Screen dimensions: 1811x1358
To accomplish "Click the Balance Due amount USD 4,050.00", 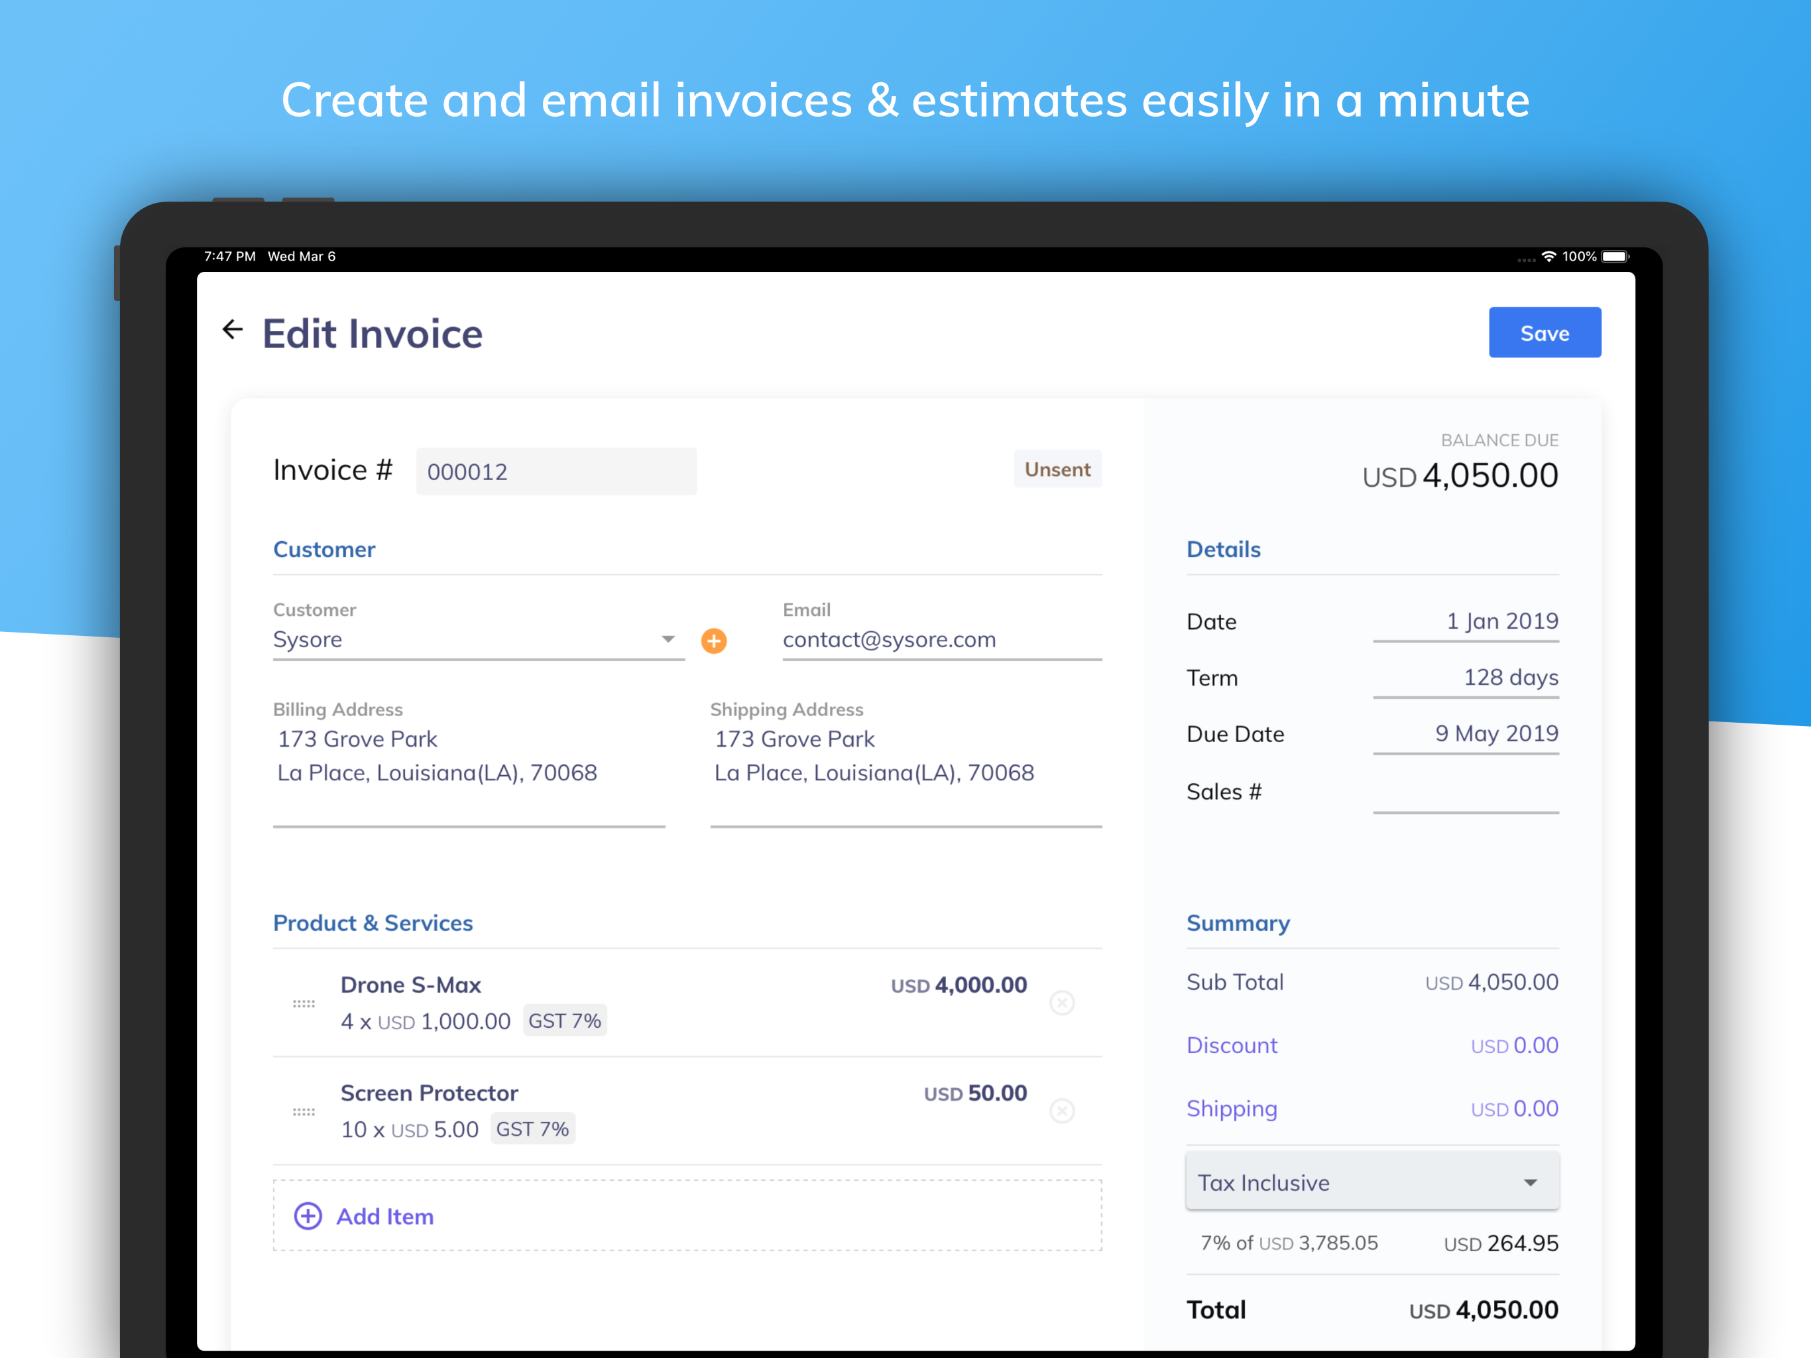I will pyautogui.click(x=1460, y=476).
